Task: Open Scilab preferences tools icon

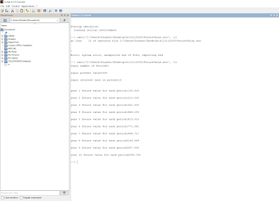Action: pyautogui.click(x=50, y=11)
